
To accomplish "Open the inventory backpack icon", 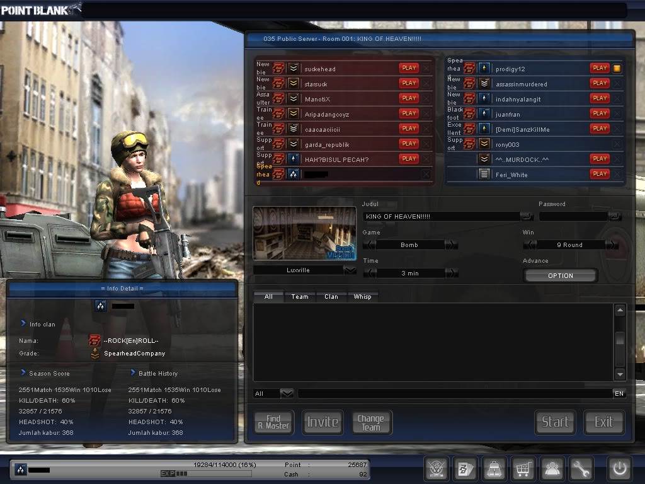I will click(x=494, y=469).
